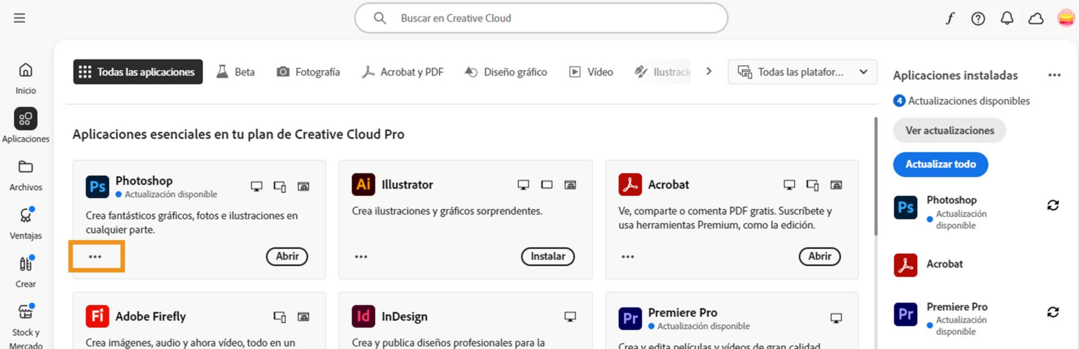1079x349 pixels.
Task: Open cloud sync status icon
Action: pyautogui.click(x=1036, y=19)
